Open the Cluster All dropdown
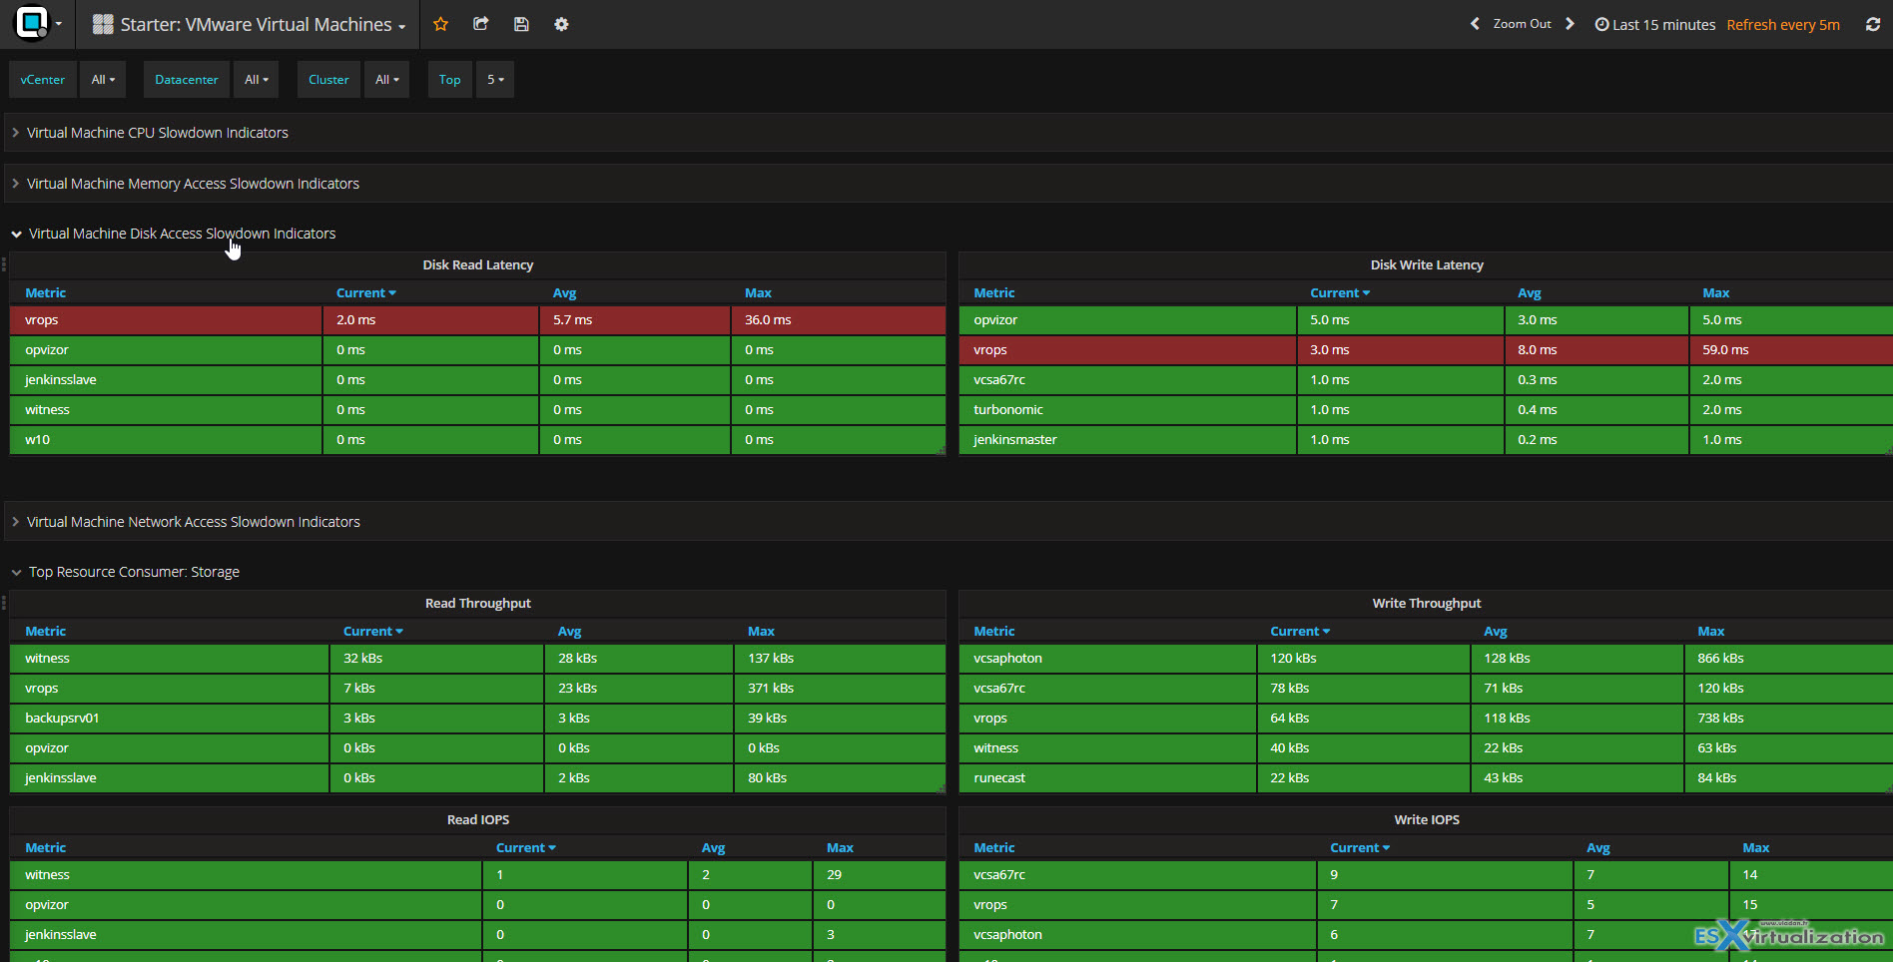The width and height of the screenshot is (1893, 962). tap(386, 80)
